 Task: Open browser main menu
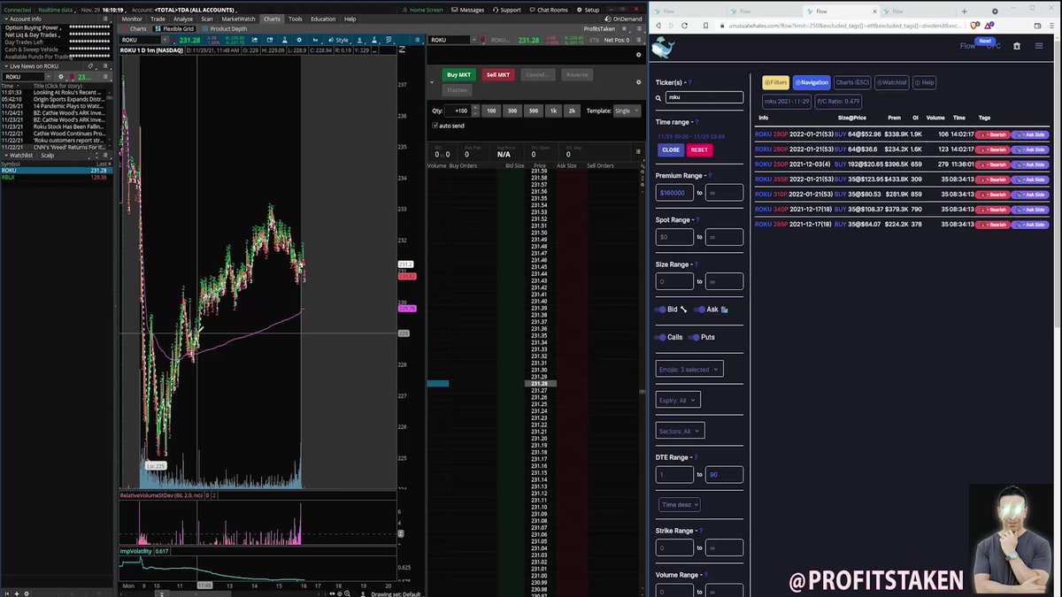[1050, 26]
